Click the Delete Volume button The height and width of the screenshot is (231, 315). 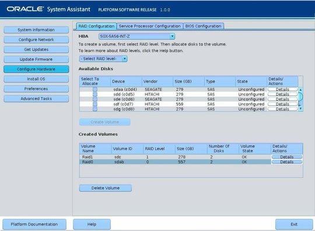pos(106,188)
